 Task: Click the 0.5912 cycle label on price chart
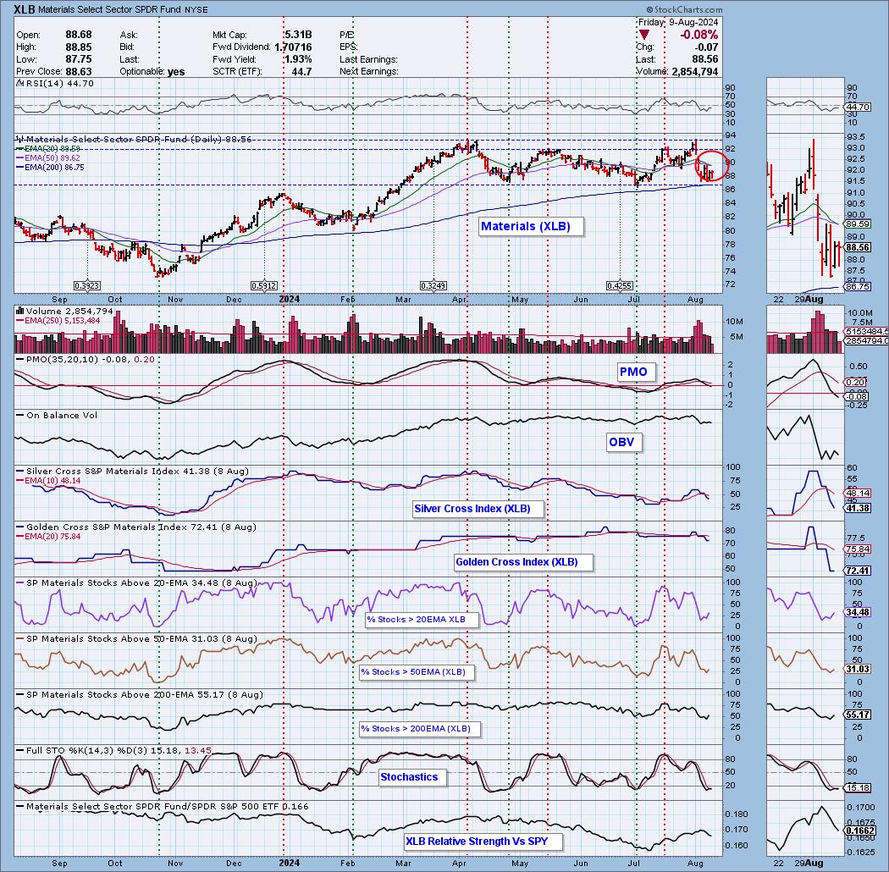264,286
